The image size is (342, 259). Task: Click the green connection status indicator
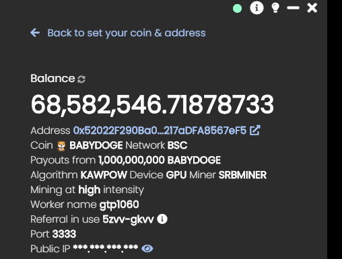click(237, 9)
